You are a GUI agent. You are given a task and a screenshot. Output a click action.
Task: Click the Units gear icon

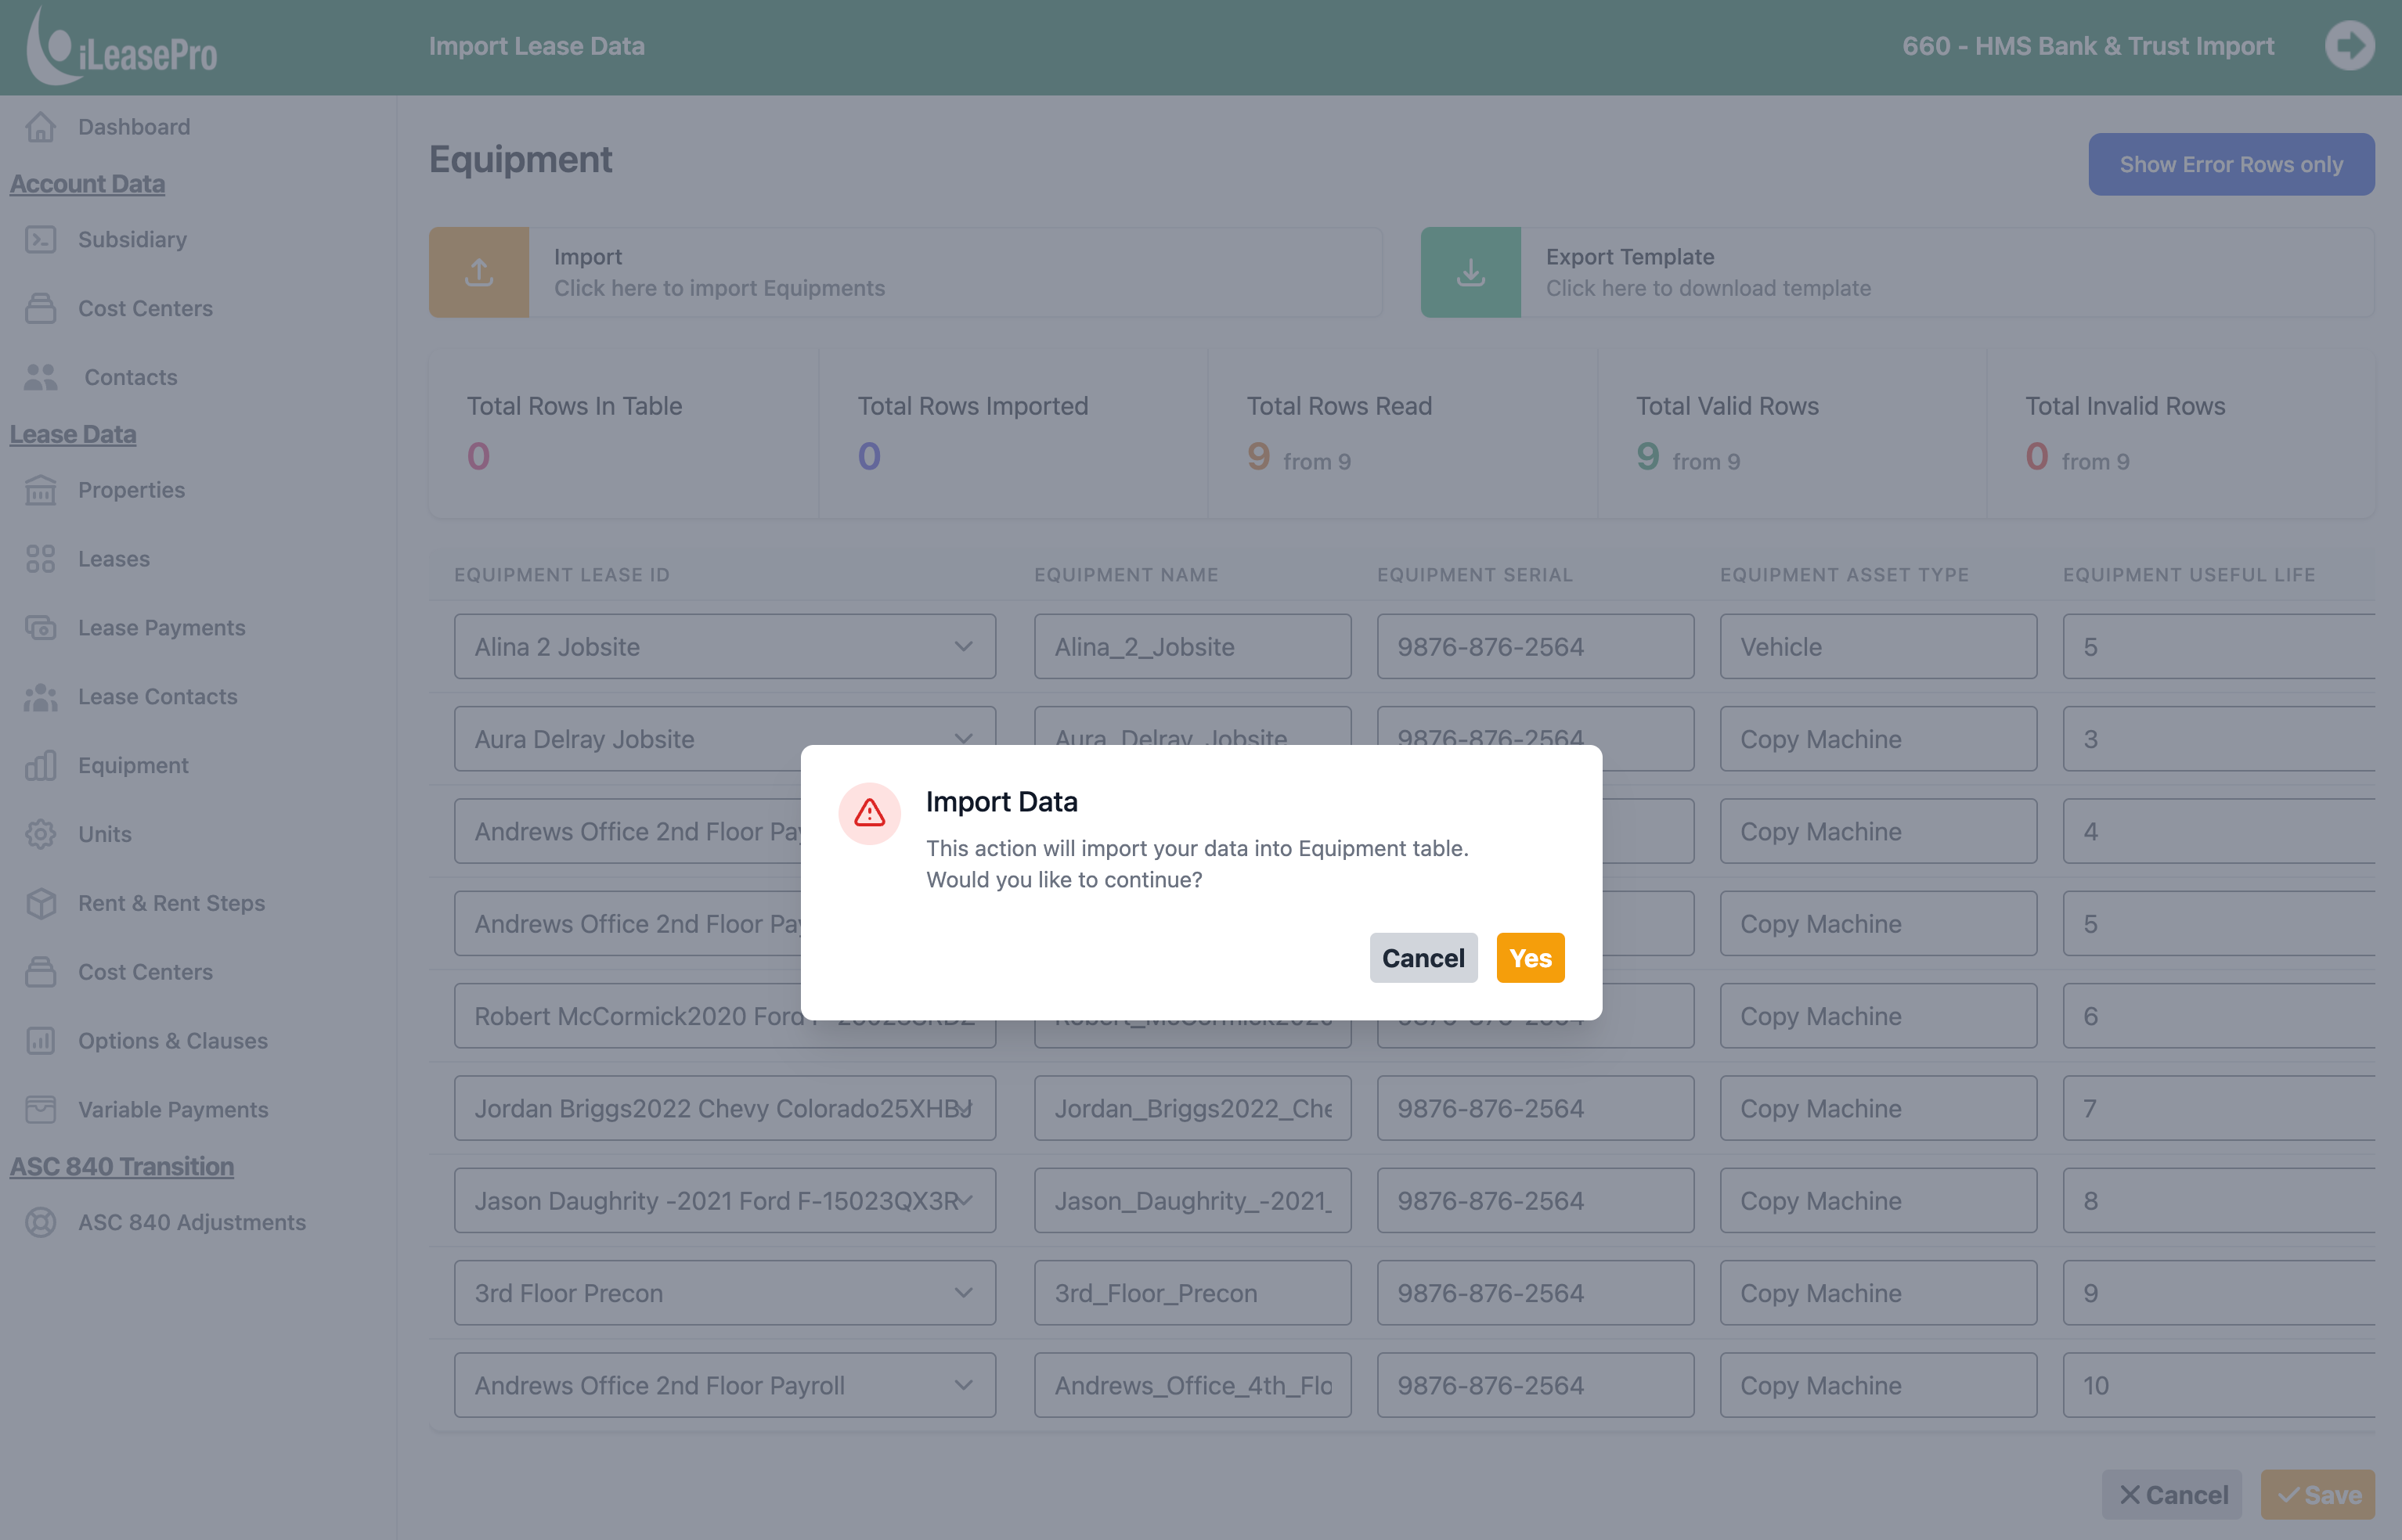click(x=40, y=834)
